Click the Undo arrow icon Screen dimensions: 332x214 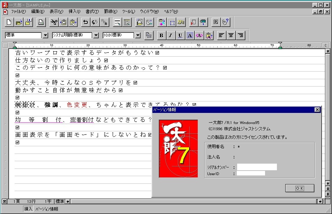point(85,23)
